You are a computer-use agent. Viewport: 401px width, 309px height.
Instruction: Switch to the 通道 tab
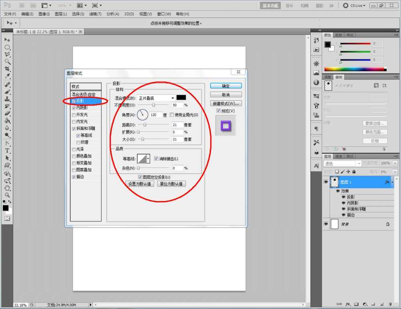339,157
